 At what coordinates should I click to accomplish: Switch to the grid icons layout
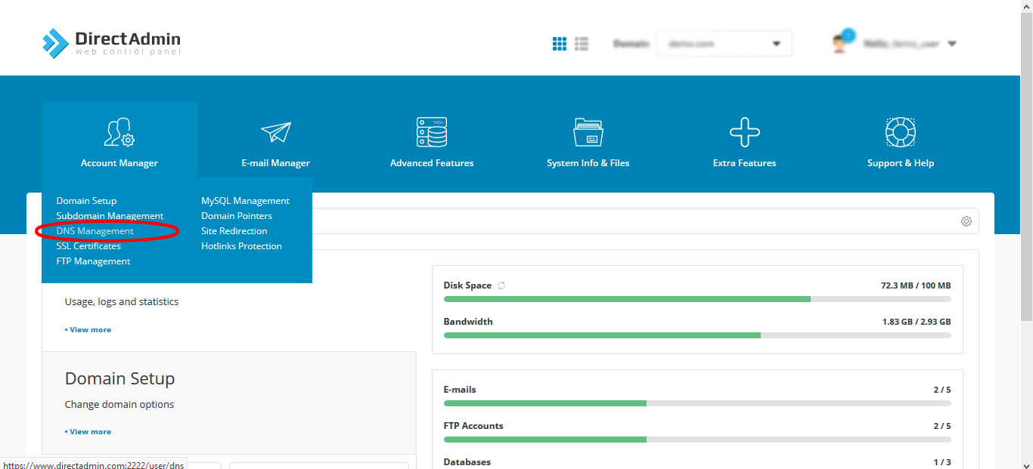point(560,44)
